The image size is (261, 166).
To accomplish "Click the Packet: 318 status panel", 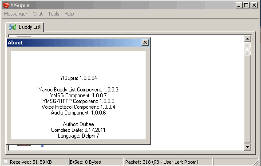I will click(x=168, y=162).
